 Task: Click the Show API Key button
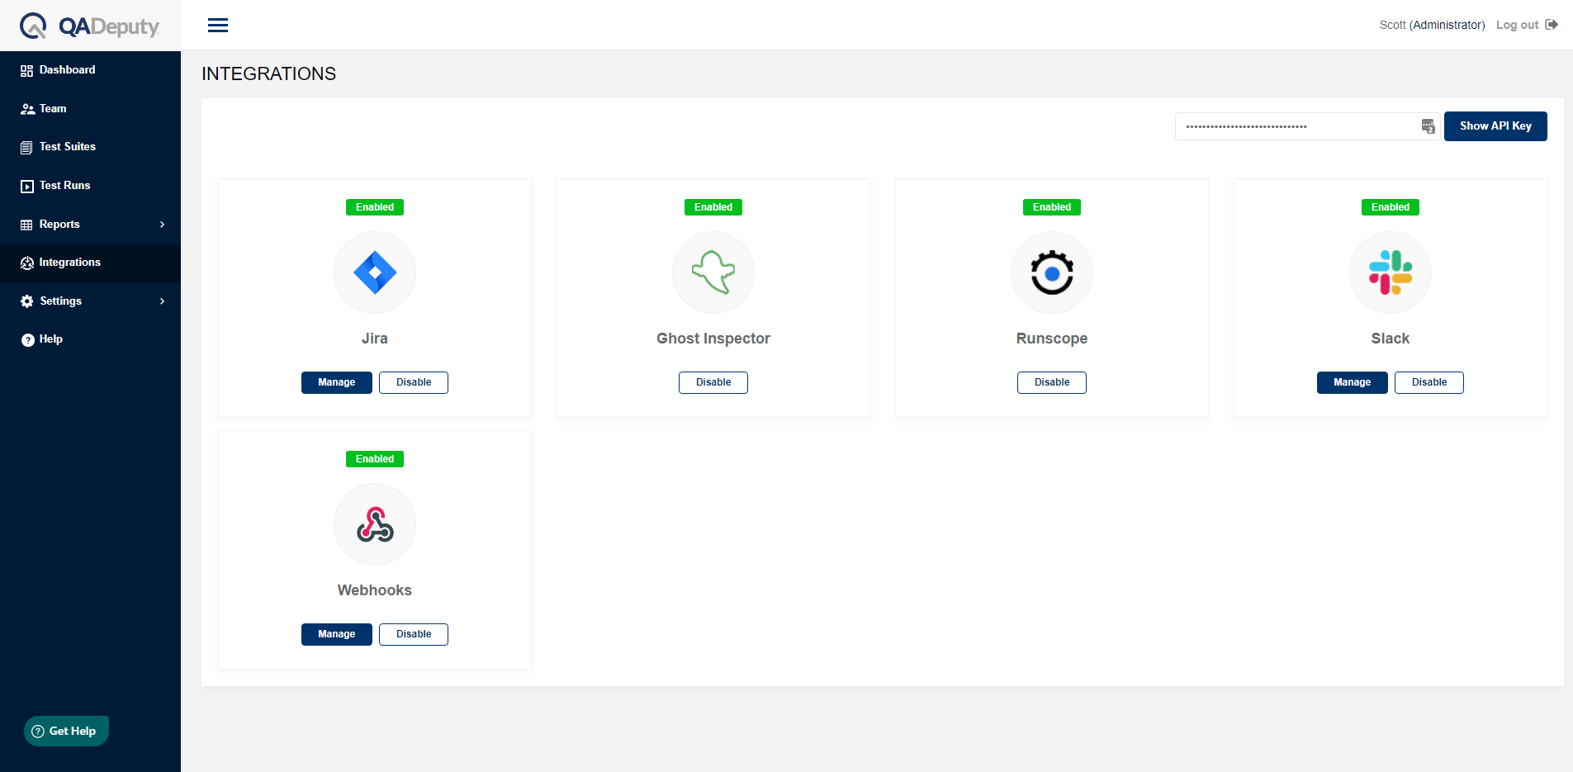[x=1495, y=126]
